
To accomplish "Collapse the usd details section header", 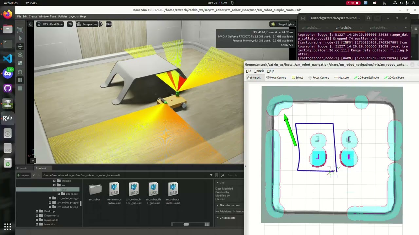I will [229, 182].
